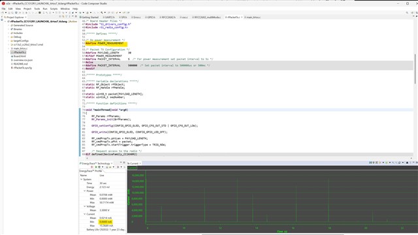Collapse the Current group
The width and height of the screenshot is (418, 235).
point(84,214)
